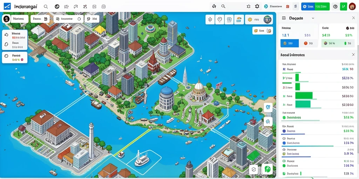
Task: Click the blue app logo in top-left
Action: tap(7, 6)
